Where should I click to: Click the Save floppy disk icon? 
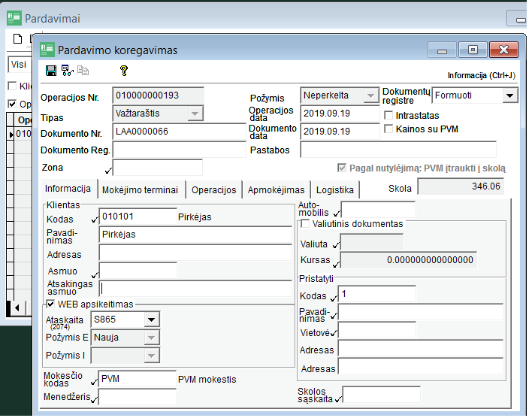click(51, 71)
